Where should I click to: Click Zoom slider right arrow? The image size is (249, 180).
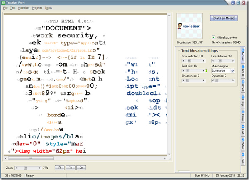[x=40, y=168]
